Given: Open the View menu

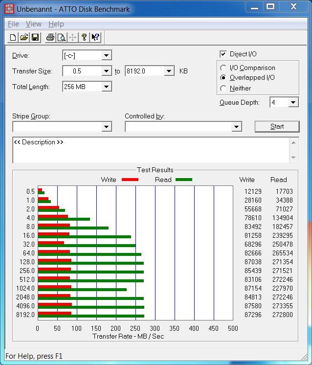Looking at the screenshot, I should click(x=34, y=24).
